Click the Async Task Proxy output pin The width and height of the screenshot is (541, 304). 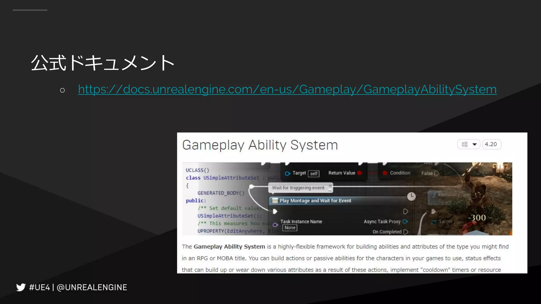[x=405, y=222]
